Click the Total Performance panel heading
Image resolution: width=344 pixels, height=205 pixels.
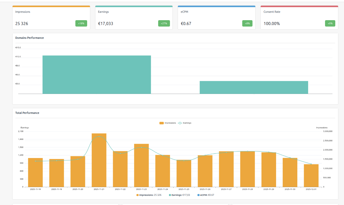pyautogui.click(x=27, y=113)
